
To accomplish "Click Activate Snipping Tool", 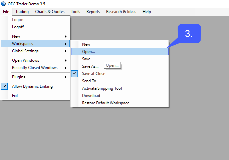I will 120,88.
